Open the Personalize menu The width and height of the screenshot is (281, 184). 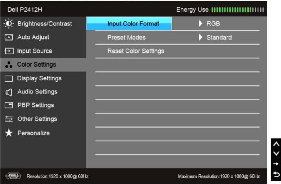[43, 133]
